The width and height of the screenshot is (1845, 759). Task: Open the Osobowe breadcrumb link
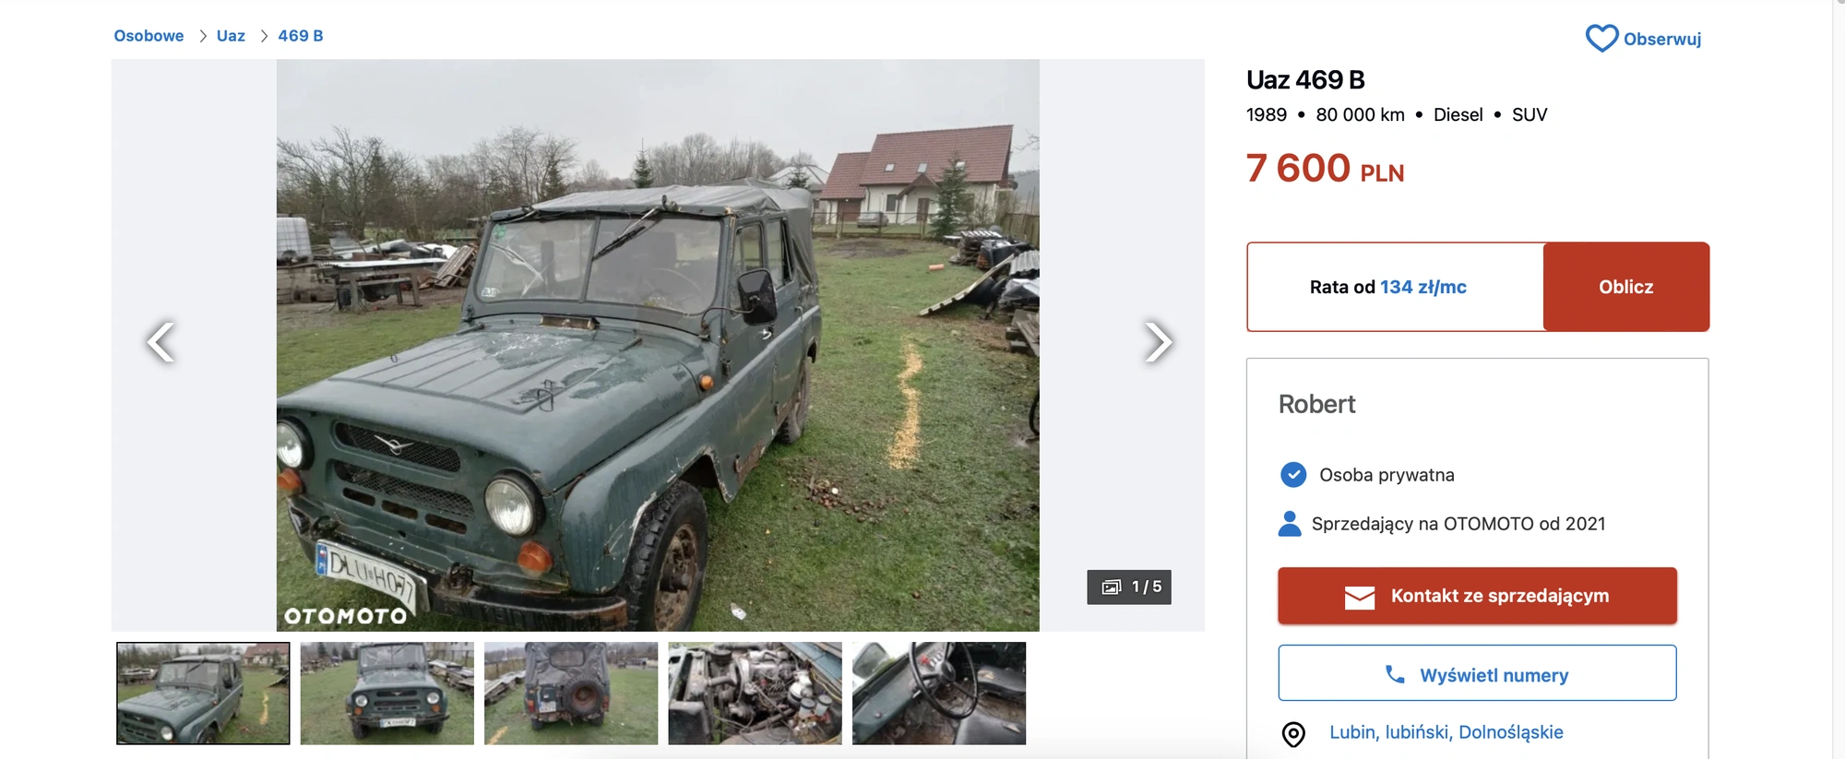pos(149,36)
